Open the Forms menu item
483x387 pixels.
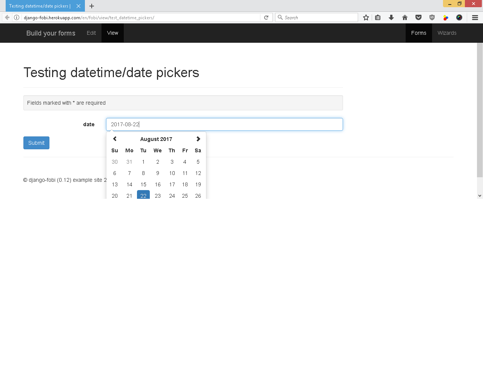419,33
